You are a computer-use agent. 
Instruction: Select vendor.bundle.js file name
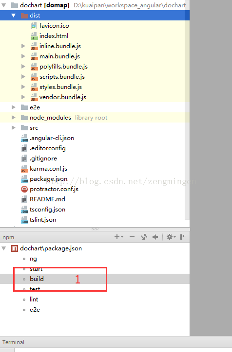(63, 97)
